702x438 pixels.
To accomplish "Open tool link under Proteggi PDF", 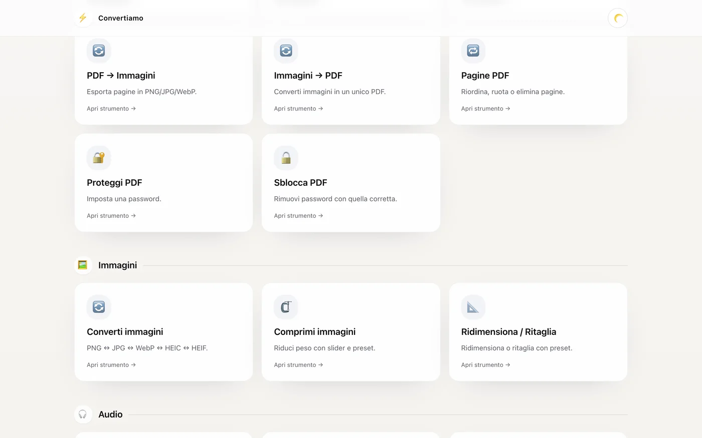I will click(111, 216).
